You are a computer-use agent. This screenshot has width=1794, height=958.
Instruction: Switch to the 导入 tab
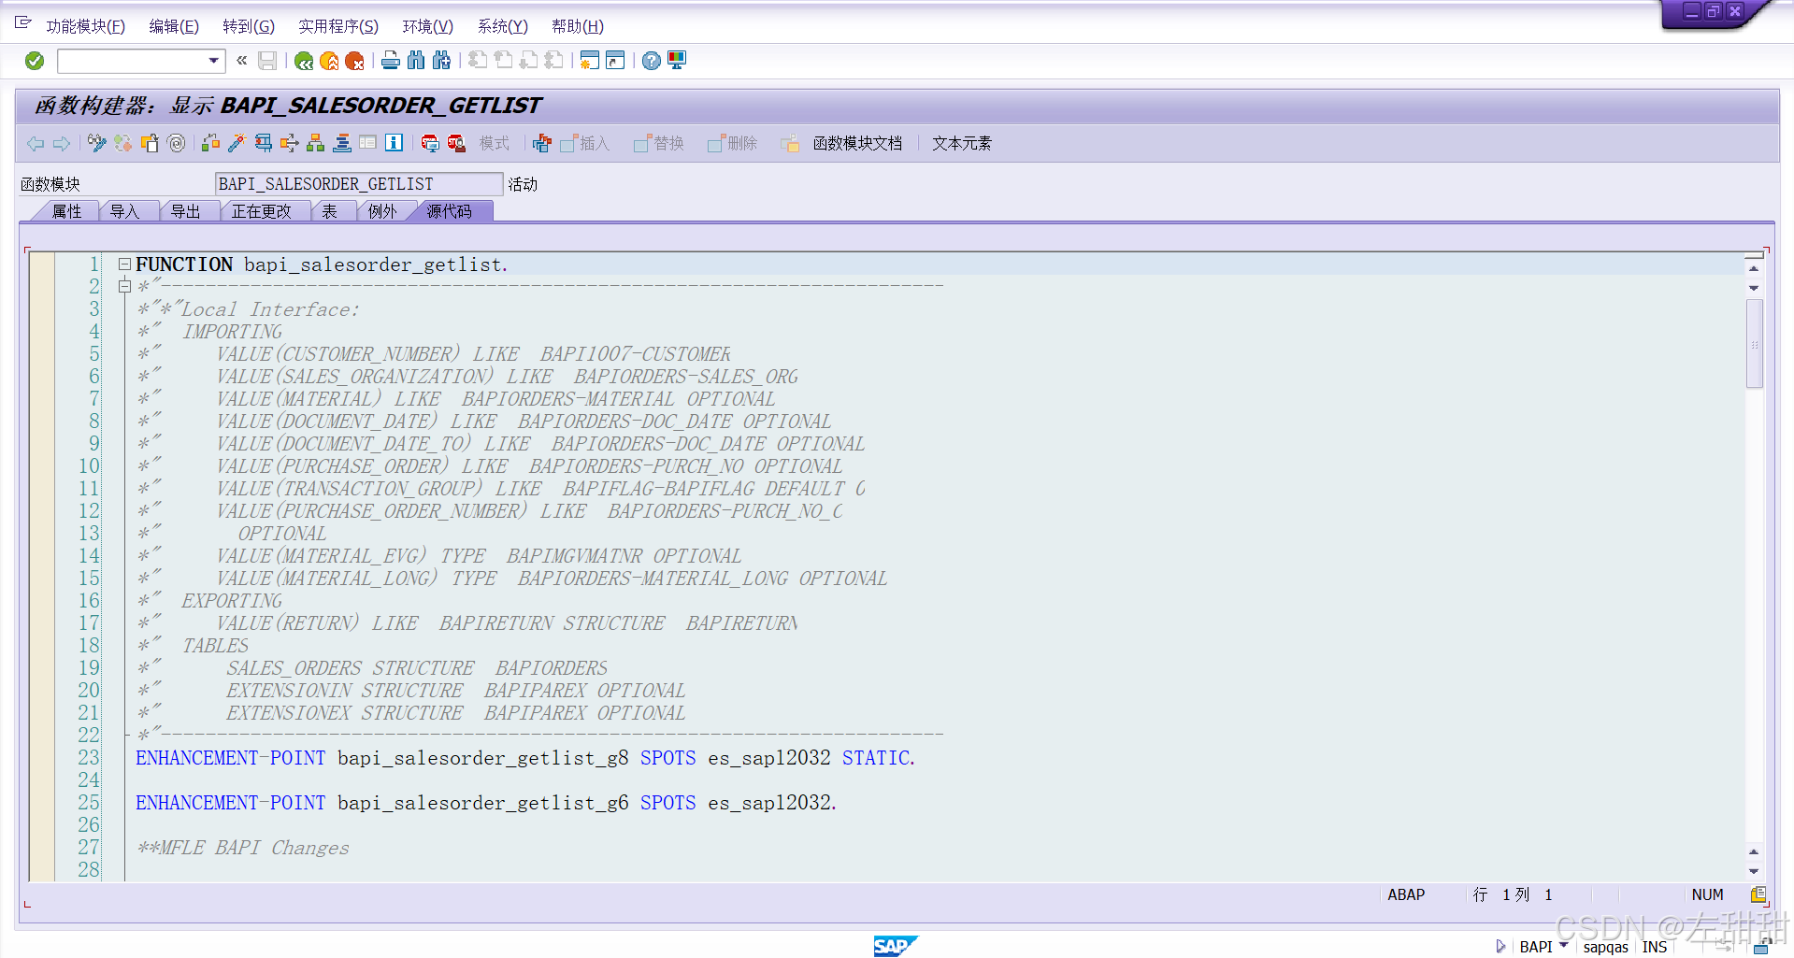(124, 211)
